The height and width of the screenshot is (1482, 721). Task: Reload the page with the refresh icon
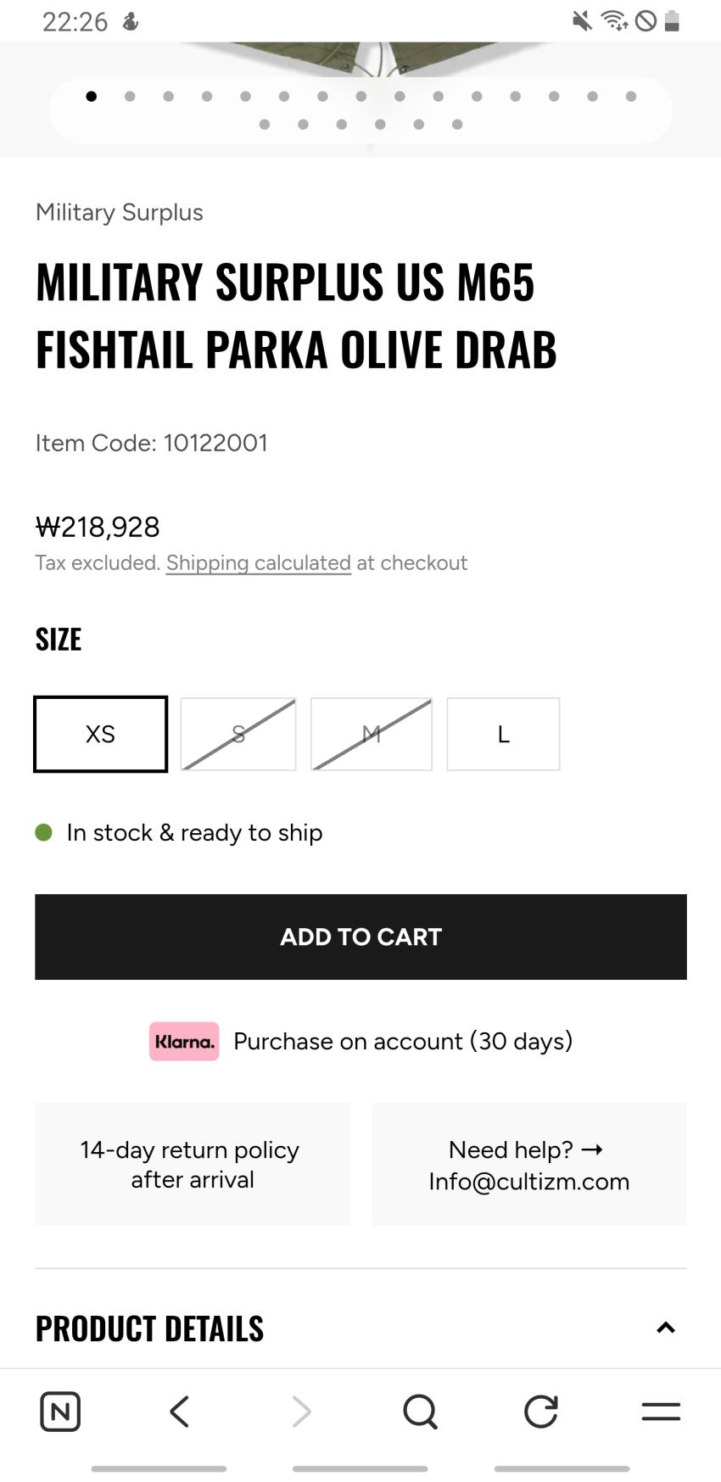[x=540, y=1412]
